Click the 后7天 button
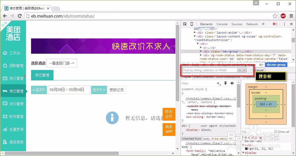The height and width of the screenshot is (156, 296). point(99,90)
